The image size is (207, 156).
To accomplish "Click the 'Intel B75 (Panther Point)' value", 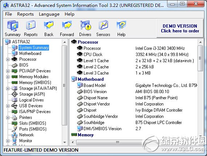I will [157, 98].
